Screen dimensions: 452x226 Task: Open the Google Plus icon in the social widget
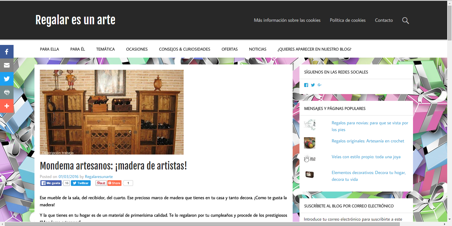pyautogui.click(x=320, y=85)
